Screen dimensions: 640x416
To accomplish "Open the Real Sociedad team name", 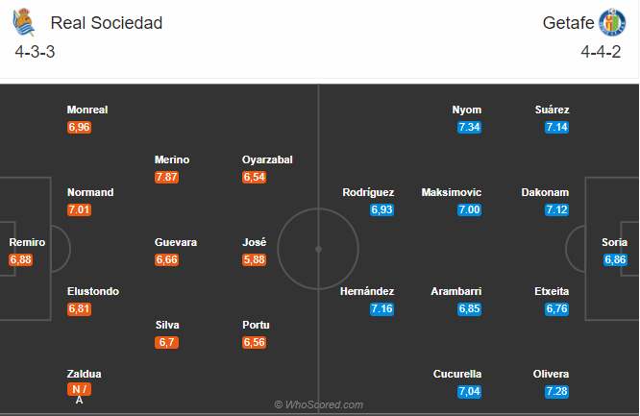I will (107, 23).
